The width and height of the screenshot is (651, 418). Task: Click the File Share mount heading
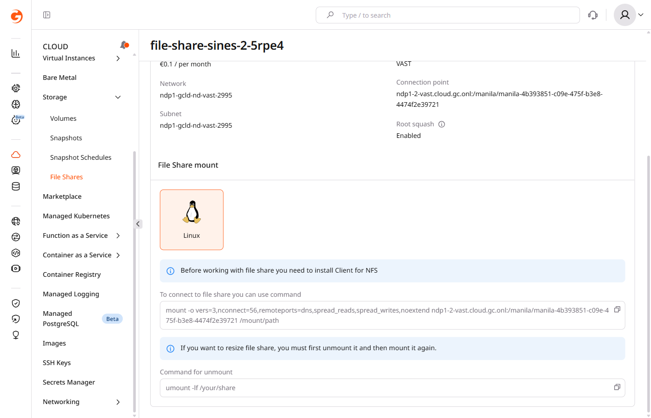(x=188, y=165)
